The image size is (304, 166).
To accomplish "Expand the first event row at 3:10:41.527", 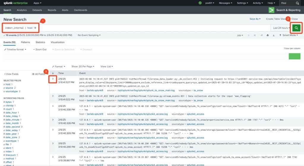I will pos(53,79).
